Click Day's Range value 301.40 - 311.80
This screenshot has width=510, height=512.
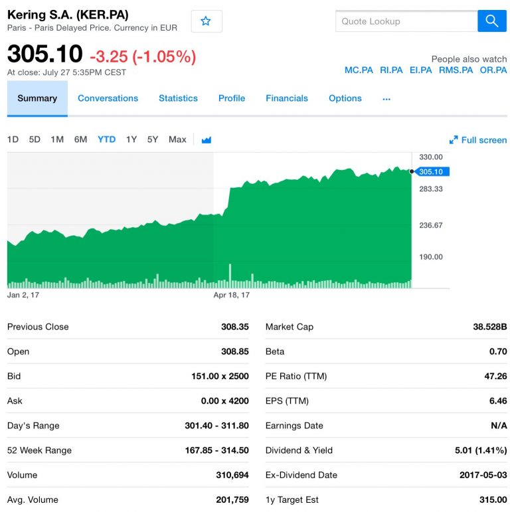pos(216,426)
